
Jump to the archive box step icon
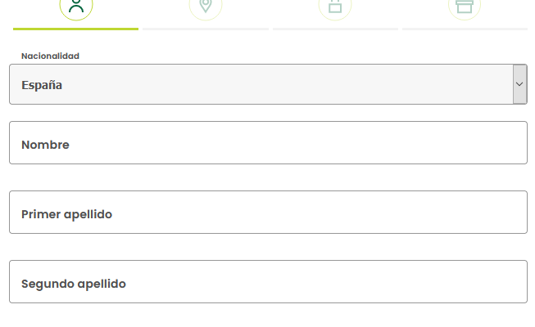465,7
